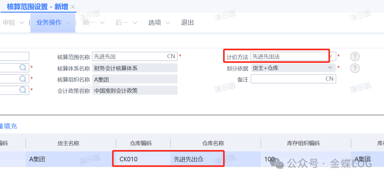This screenshot has width=384, height=179.
Task: Click search magnifier left of 会计政策名称 label
Action: pos(23,90)
